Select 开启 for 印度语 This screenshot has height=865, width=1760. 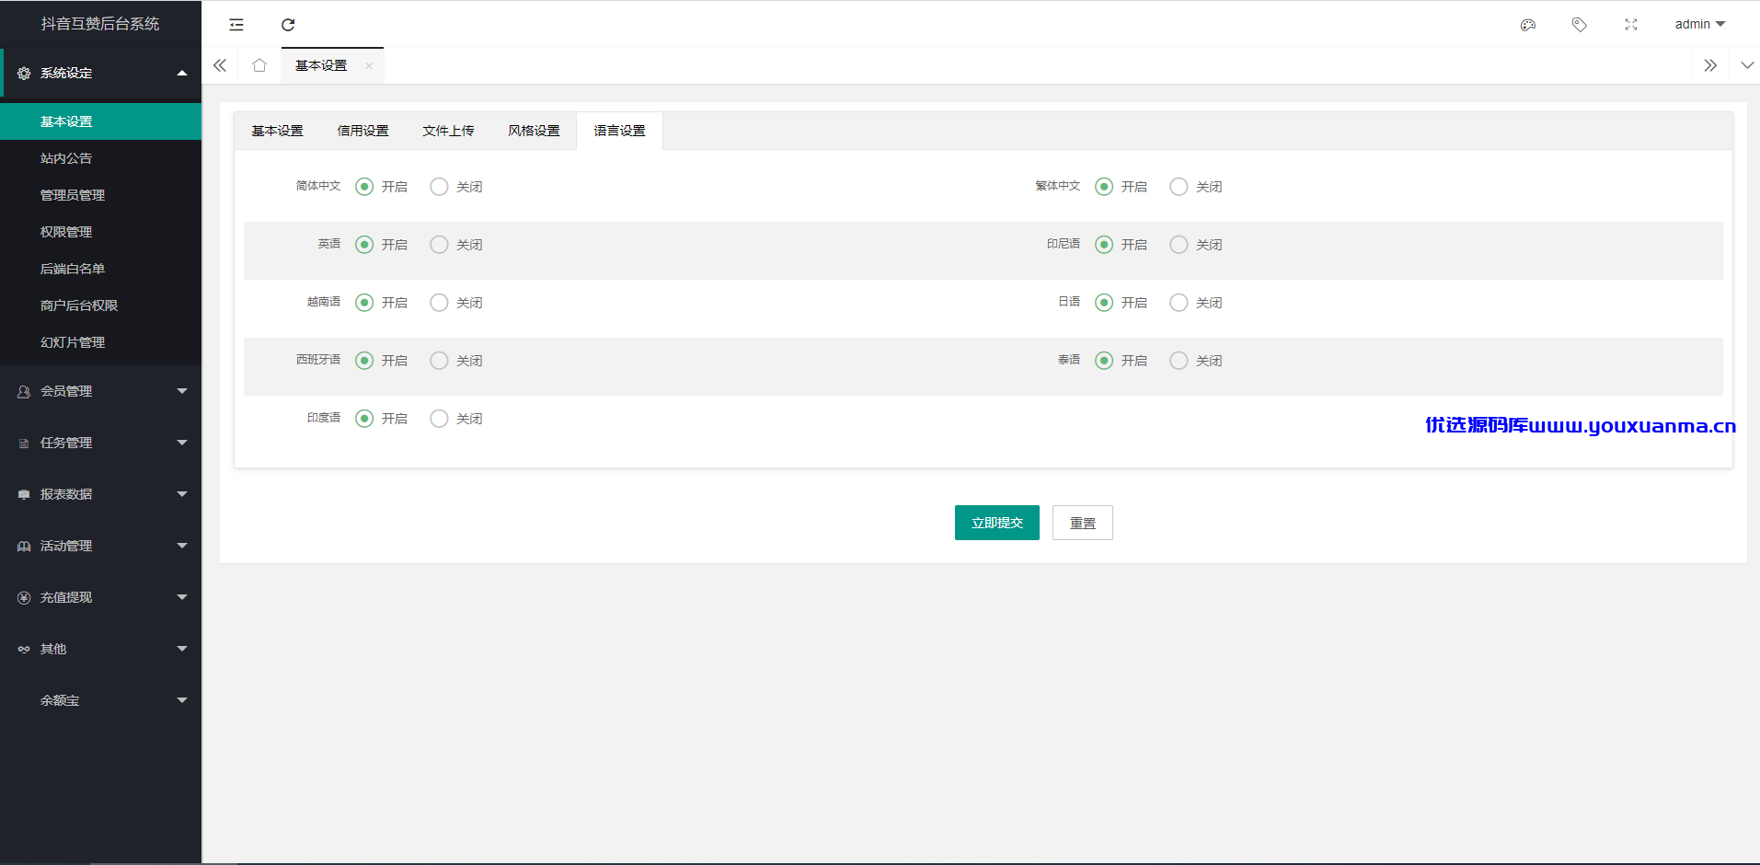382,419
